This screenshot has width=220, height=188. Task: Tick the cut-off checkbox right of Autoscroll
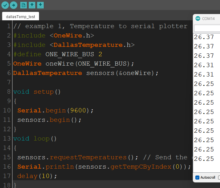coord(219,177)
